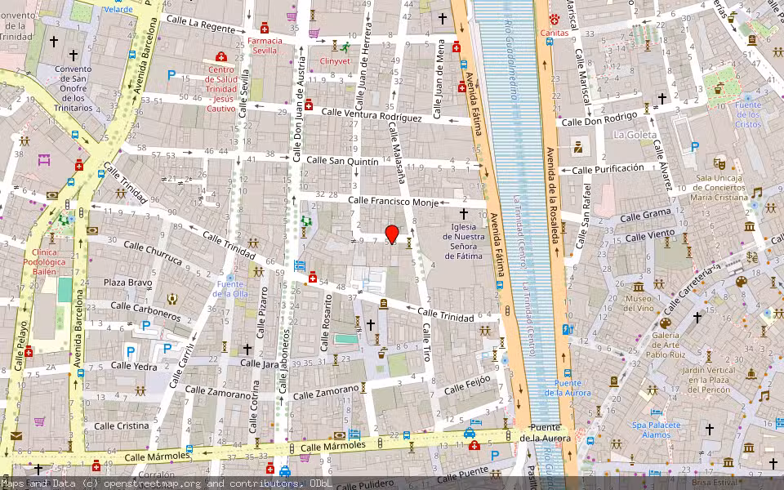Click the Calle Don Juan de Austria label

click(x=298, y=108)
